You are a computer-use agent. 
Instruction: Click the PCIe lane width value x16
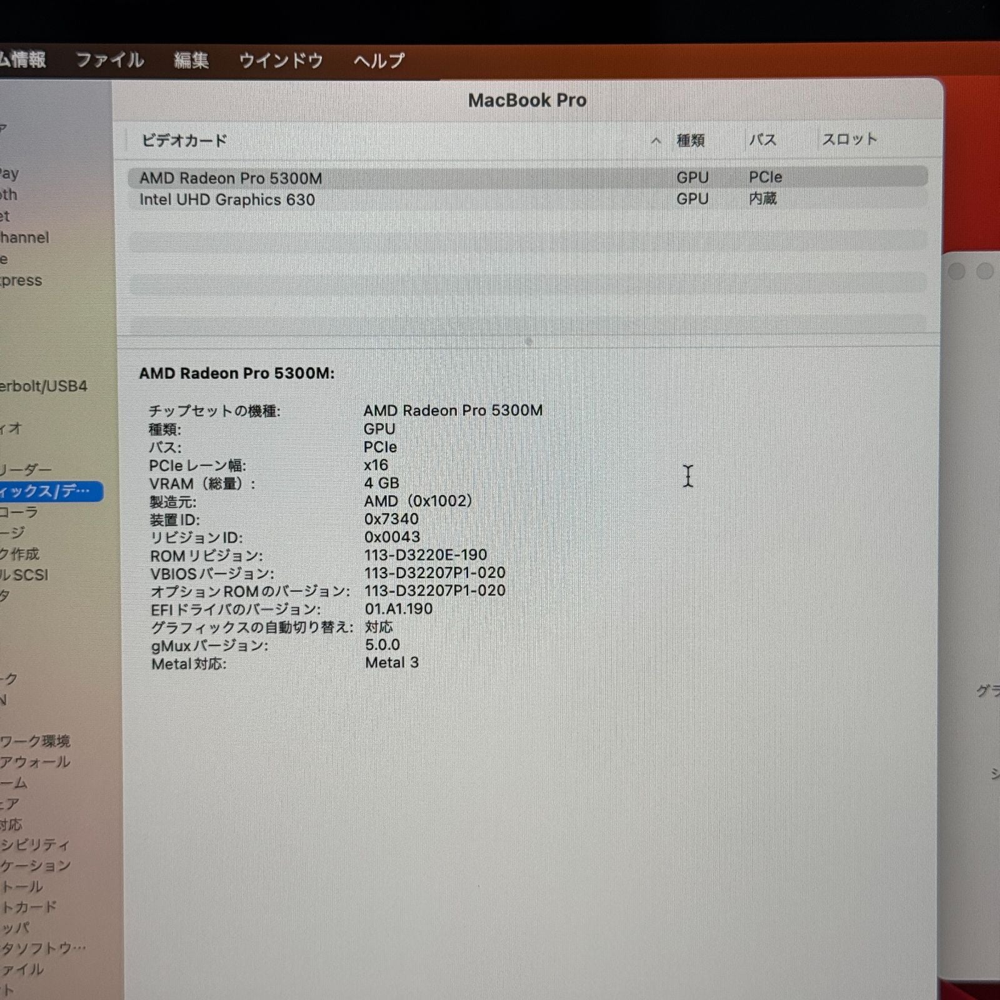pos(376,465)
